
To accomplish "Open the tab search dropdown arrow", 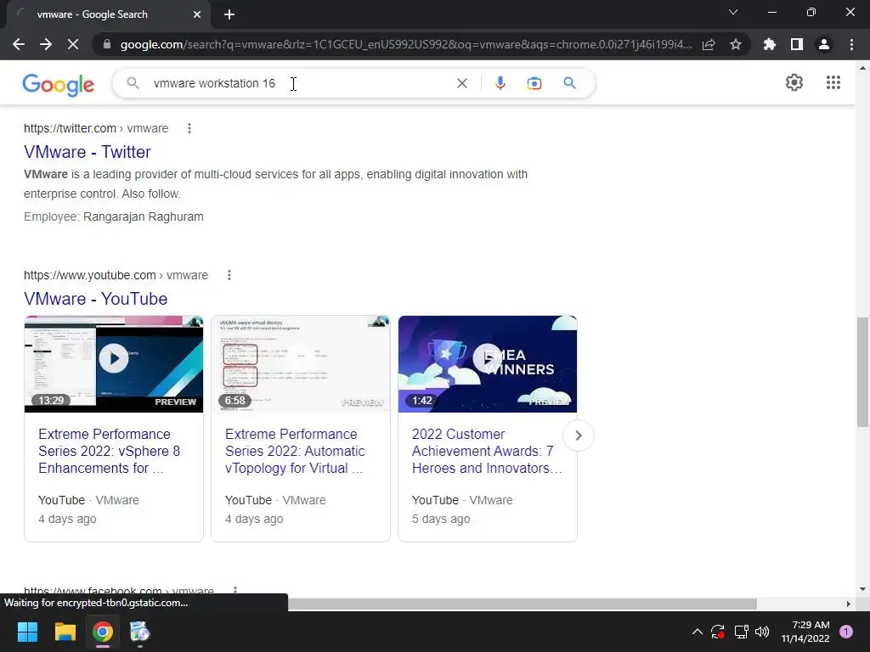I will [x=733, y=12].
